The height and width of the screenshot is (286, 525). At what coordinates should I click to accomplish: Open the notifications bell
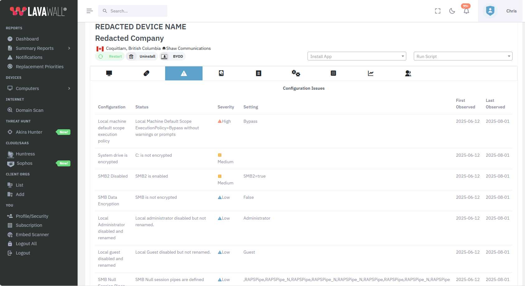466,11
